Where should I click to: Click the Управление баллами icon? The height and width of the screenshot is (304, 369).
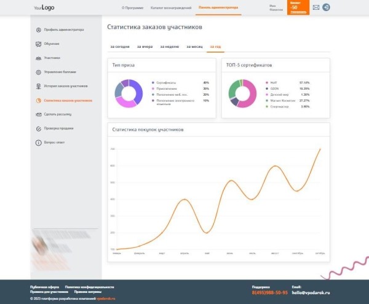pyautogui.click(x=39, y=72)
